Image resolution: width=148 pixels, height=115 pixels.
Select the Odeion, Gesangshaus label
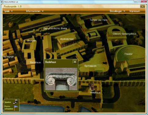[x=124, y=34]
